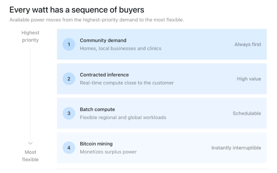This screenshot has width=277, height=173.
Task: Click the Instantly interruptible tag
Action: (x=236, y=148)
